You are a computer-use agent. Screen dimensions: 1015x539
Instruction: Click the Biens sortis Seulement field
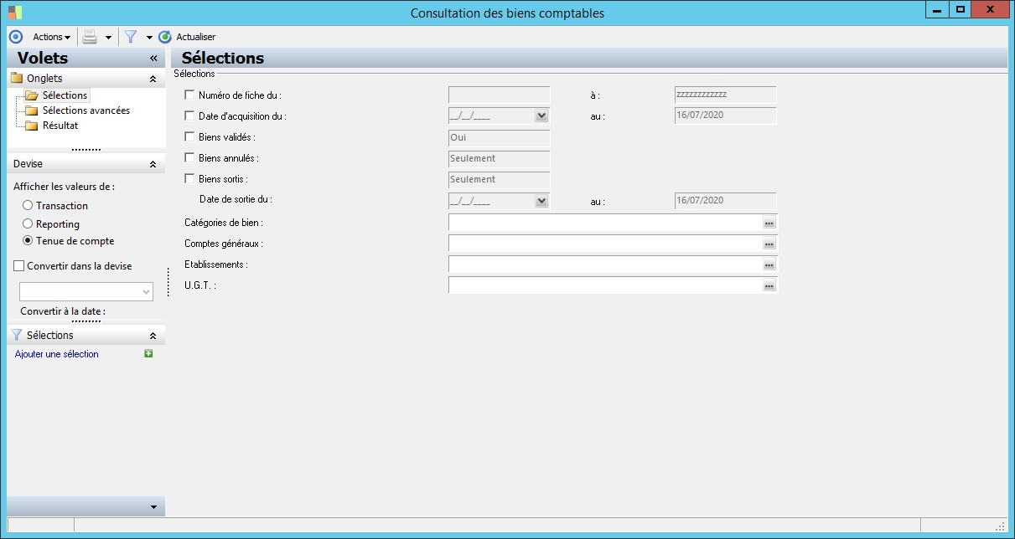(500, 179)
